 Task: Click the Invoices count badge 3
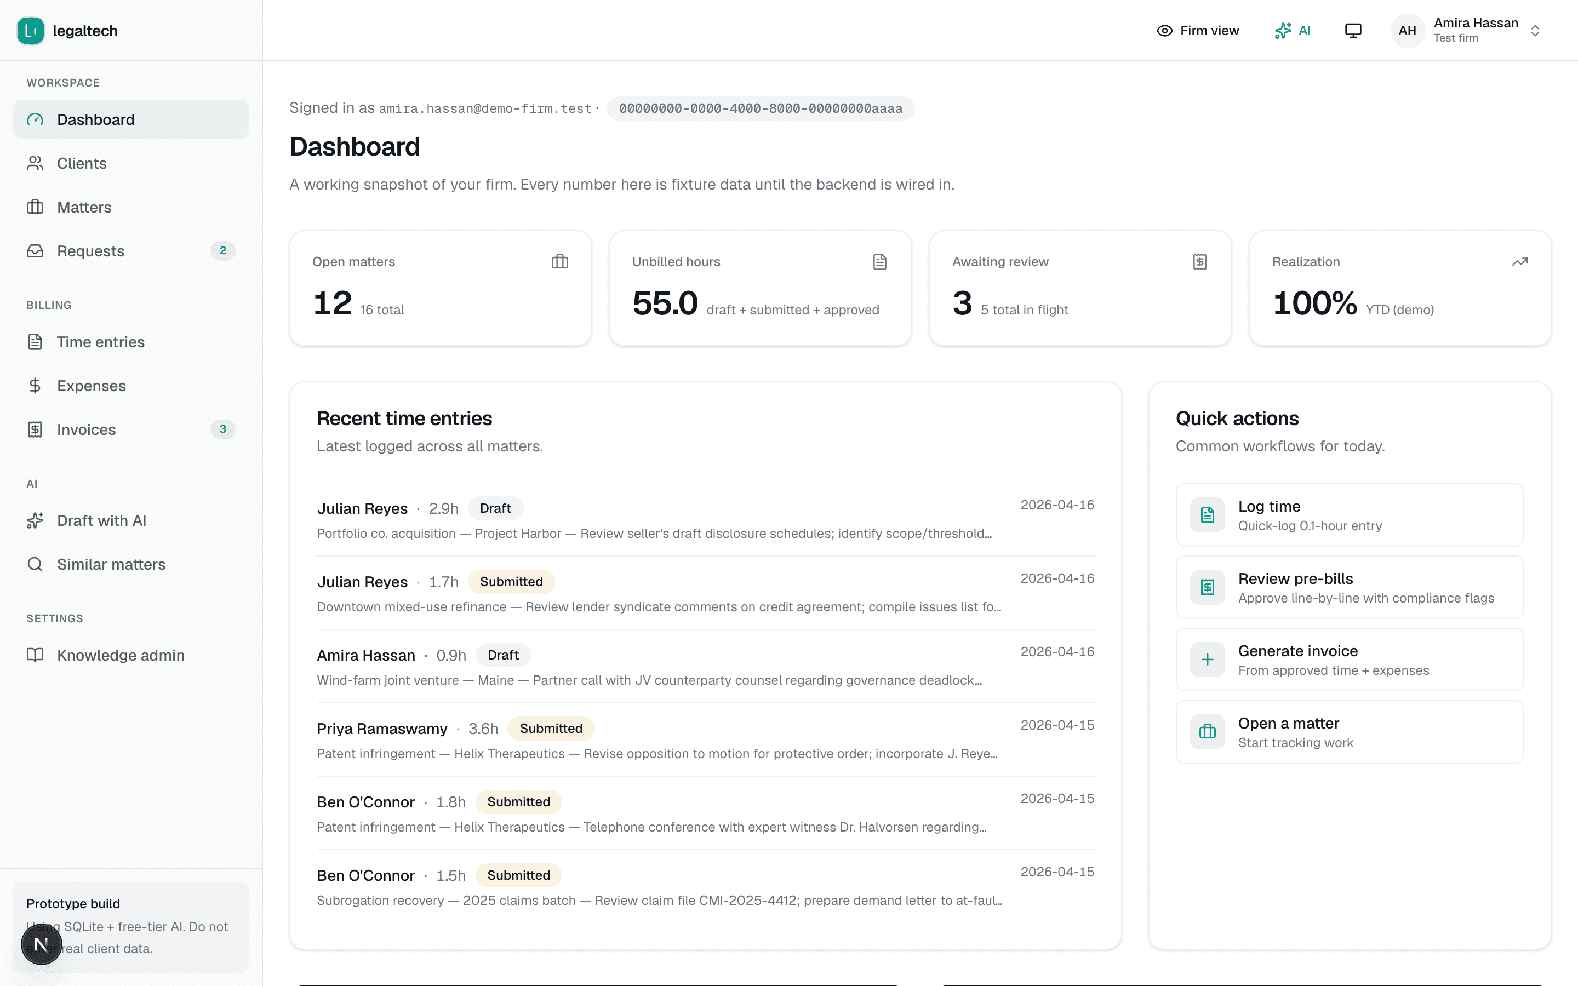coord(223,429)
